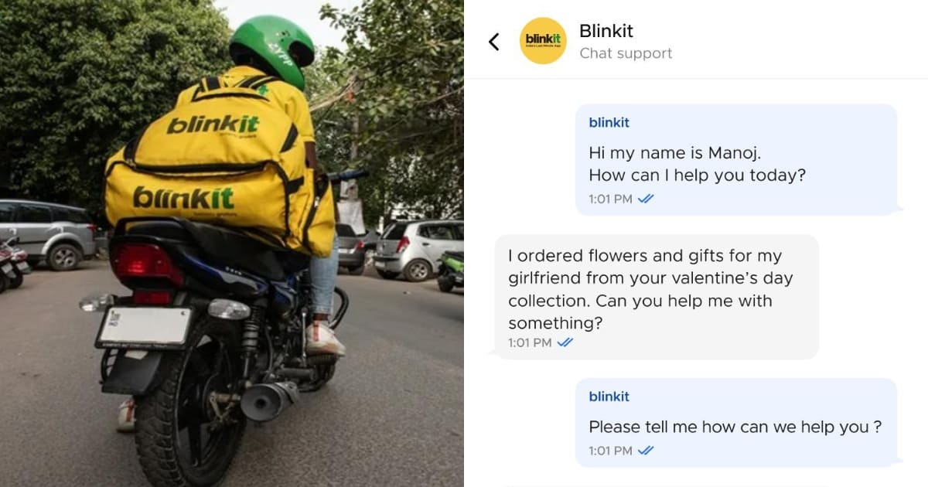The image size is (928, 487).
Task: Click read-receipt ticks under 'Please tell me' message
Action: [646, 451]
